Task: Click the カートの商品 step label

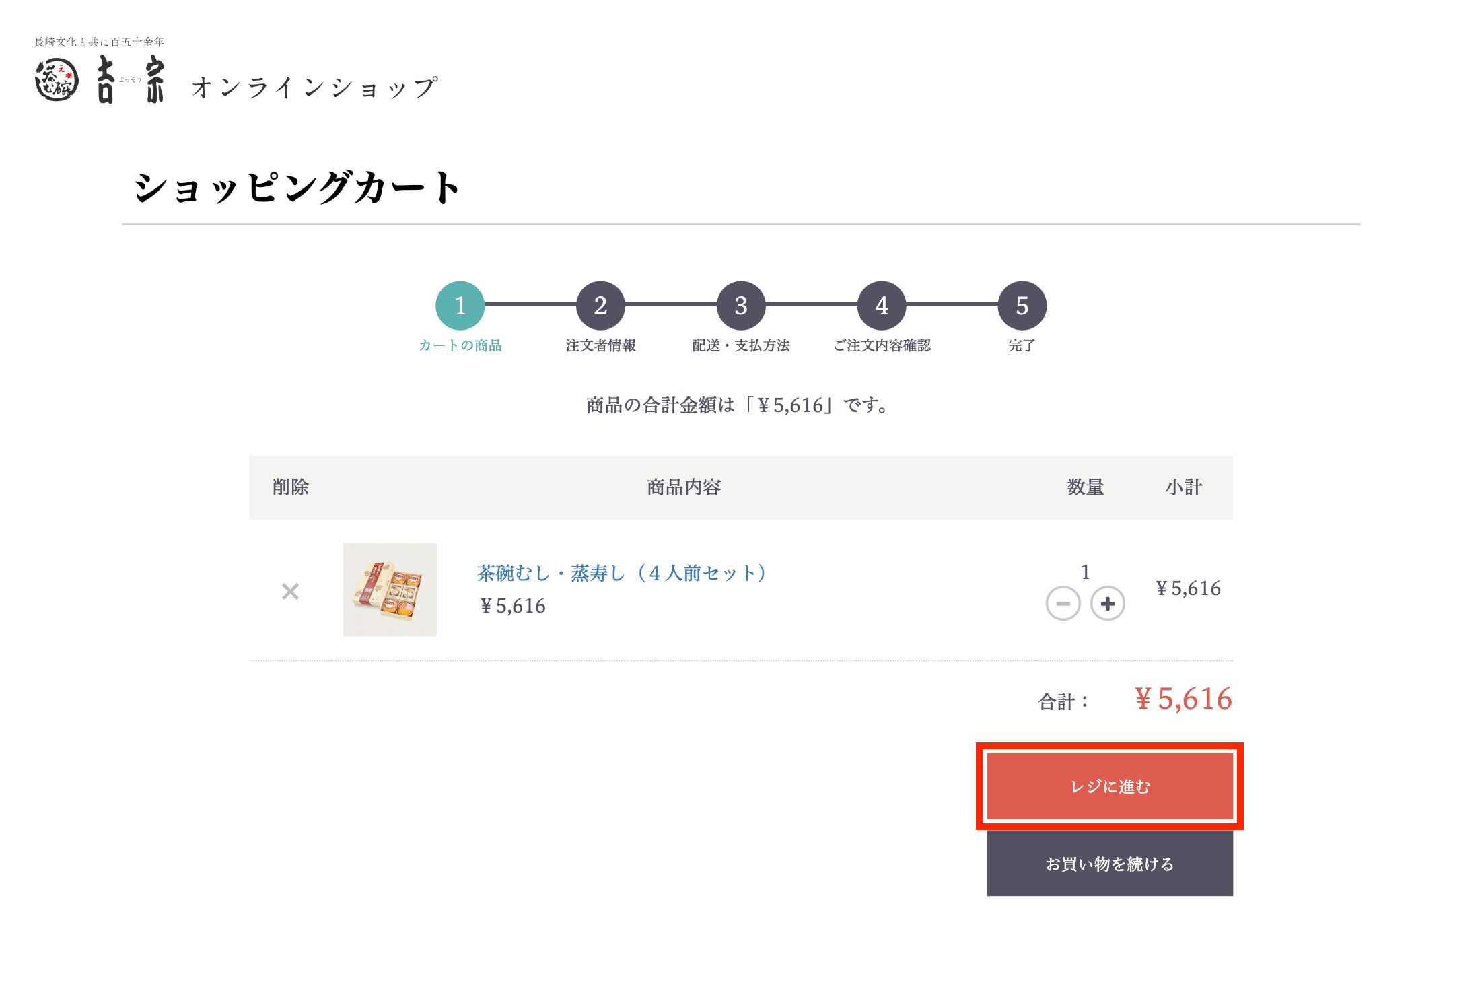Action: coord(460,345)
